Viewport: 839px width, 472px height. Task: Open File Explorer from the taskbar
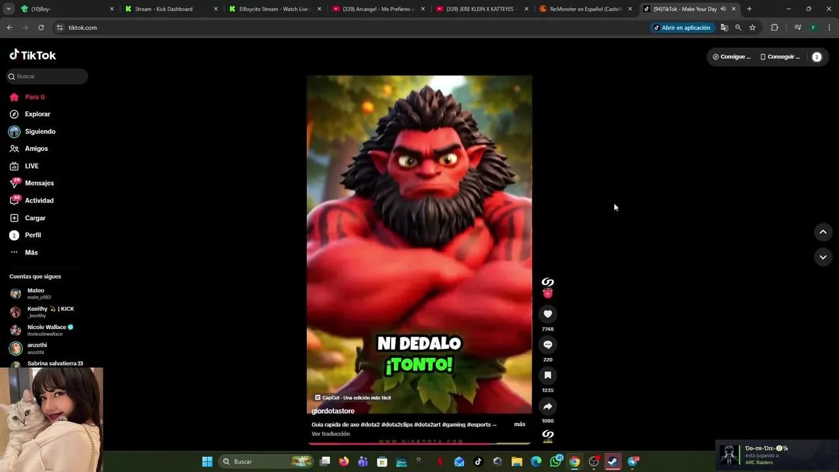pos(517,462)
